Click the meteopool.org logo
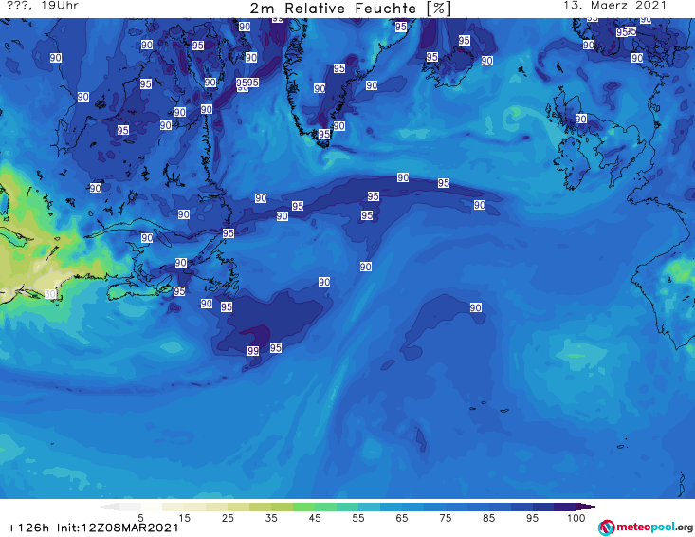 (x=646, y=528)
